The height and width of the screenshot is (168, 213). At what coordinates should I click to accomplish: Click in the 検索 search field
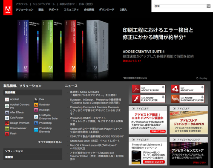coord(180,6)
